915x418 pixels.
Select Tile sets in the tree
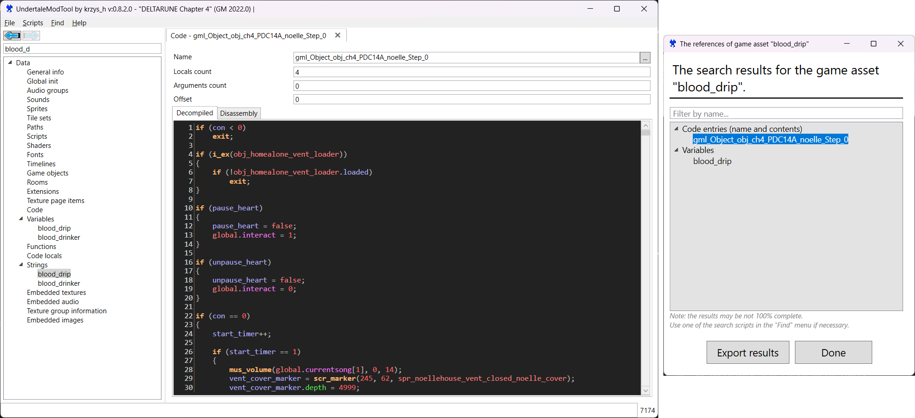[x=39, y=118]
